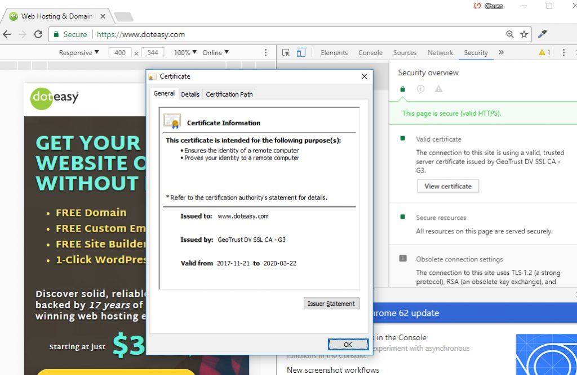Confirm the certificate dialog with OK

click(x=348, y=345)
